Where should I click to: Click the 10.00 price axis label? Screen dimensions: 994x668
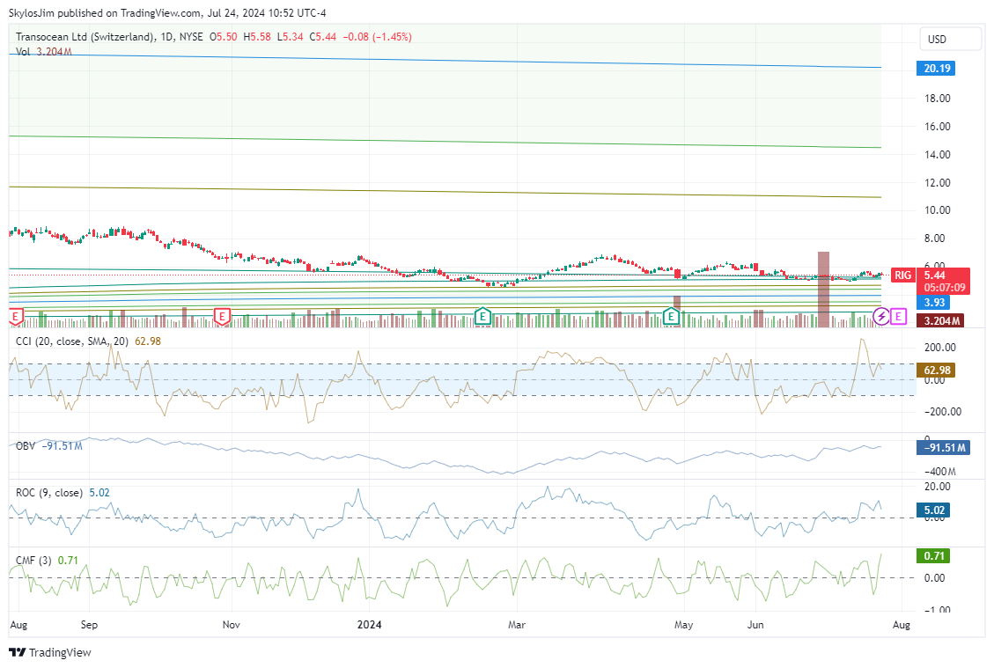938,210
